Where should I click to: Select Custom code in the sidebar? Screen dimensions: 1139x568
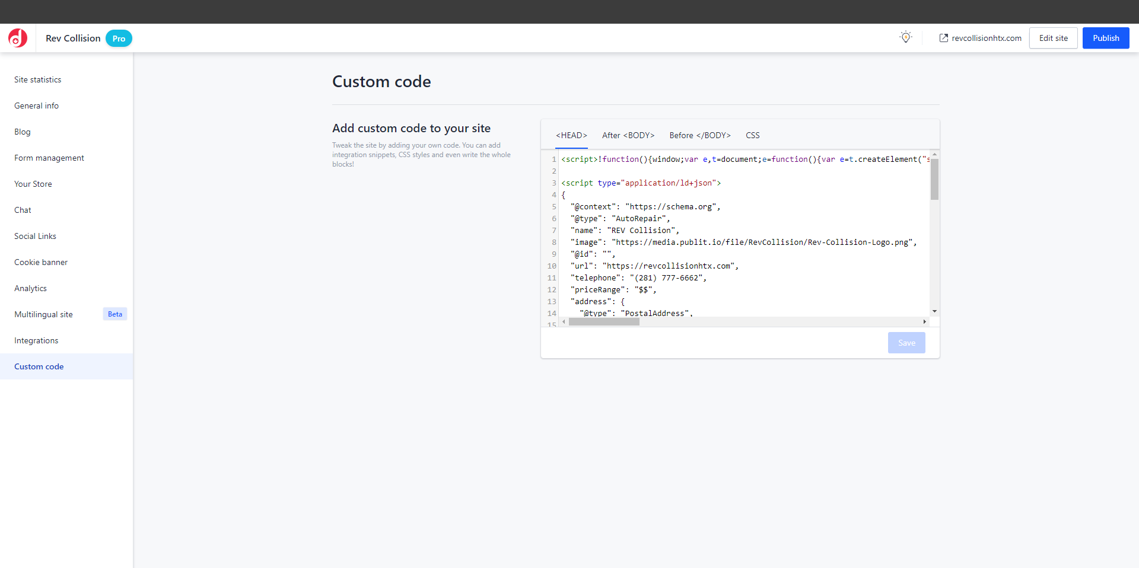(x=66, y=366)
